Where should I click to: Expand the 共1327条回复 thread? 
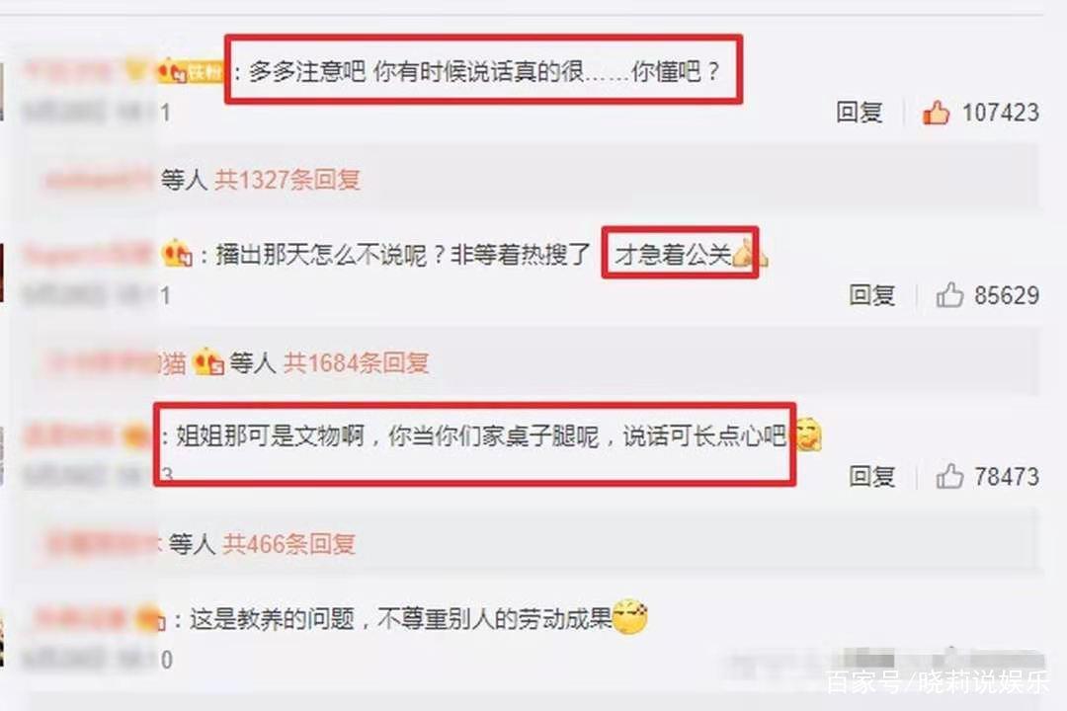click(287, 180)
